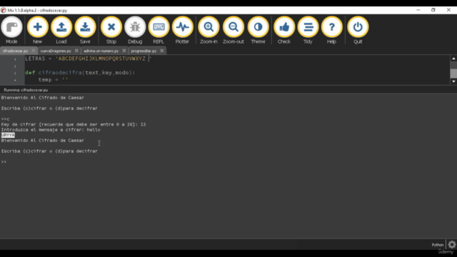This screenshot has height=257, width=457.
Task: Create a New file
Action: pos(38,30)
